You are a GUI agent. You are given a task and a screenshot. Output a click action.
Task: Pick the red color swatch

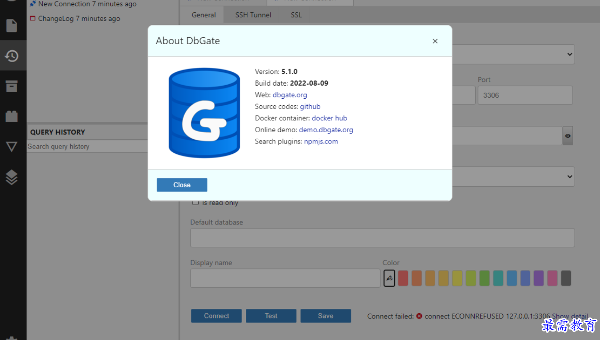pyautogui.click(x=403, y=278)
